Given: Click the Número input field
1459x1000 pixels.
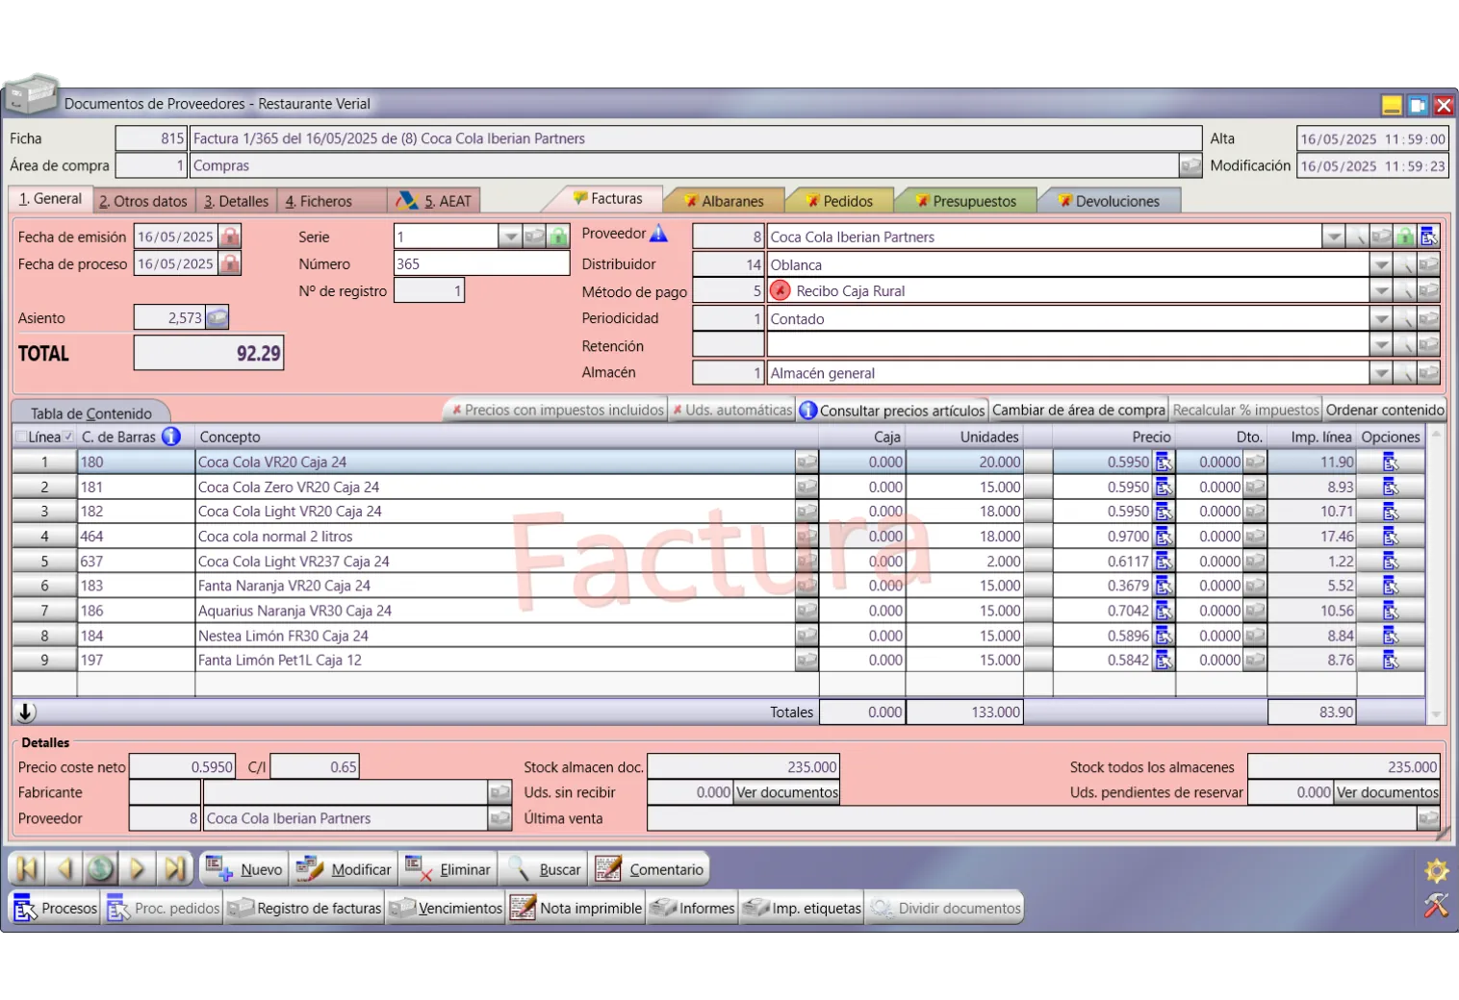Looking at the screenshot, I should click(481, 264).
